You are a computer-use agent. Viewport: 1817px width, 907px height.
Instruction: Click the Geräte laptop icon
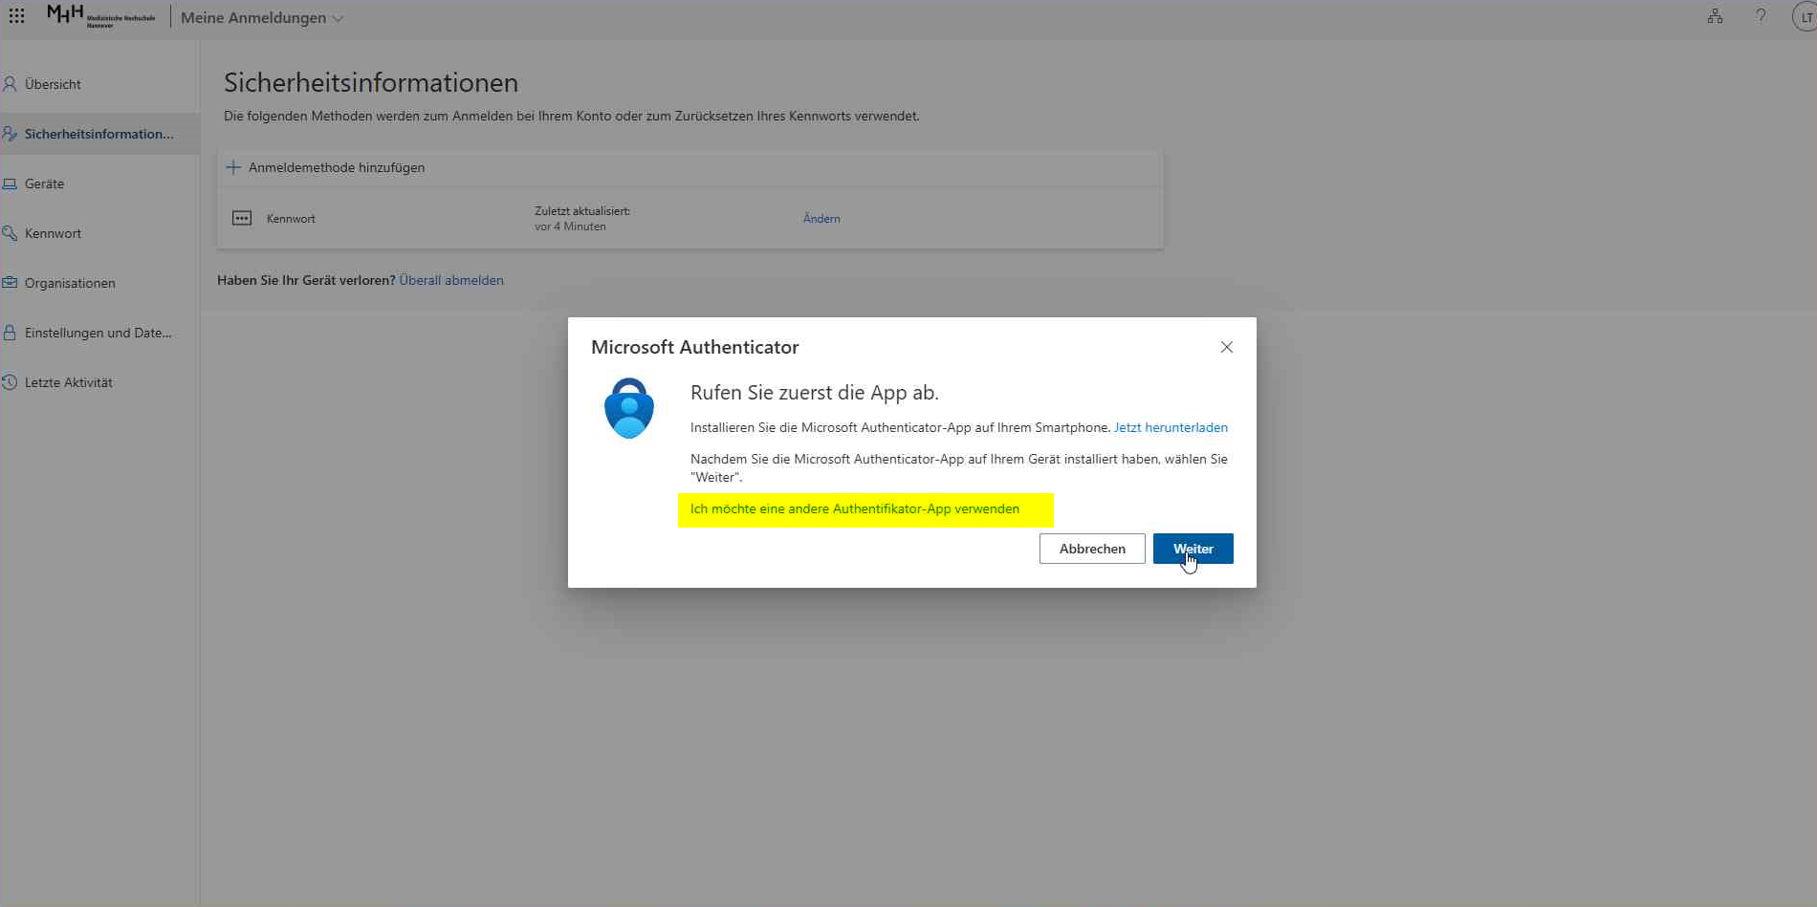10,184
